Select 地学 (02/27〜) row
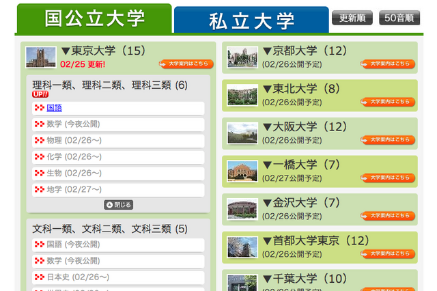This screenshot has height=291, width=437. 118,190
